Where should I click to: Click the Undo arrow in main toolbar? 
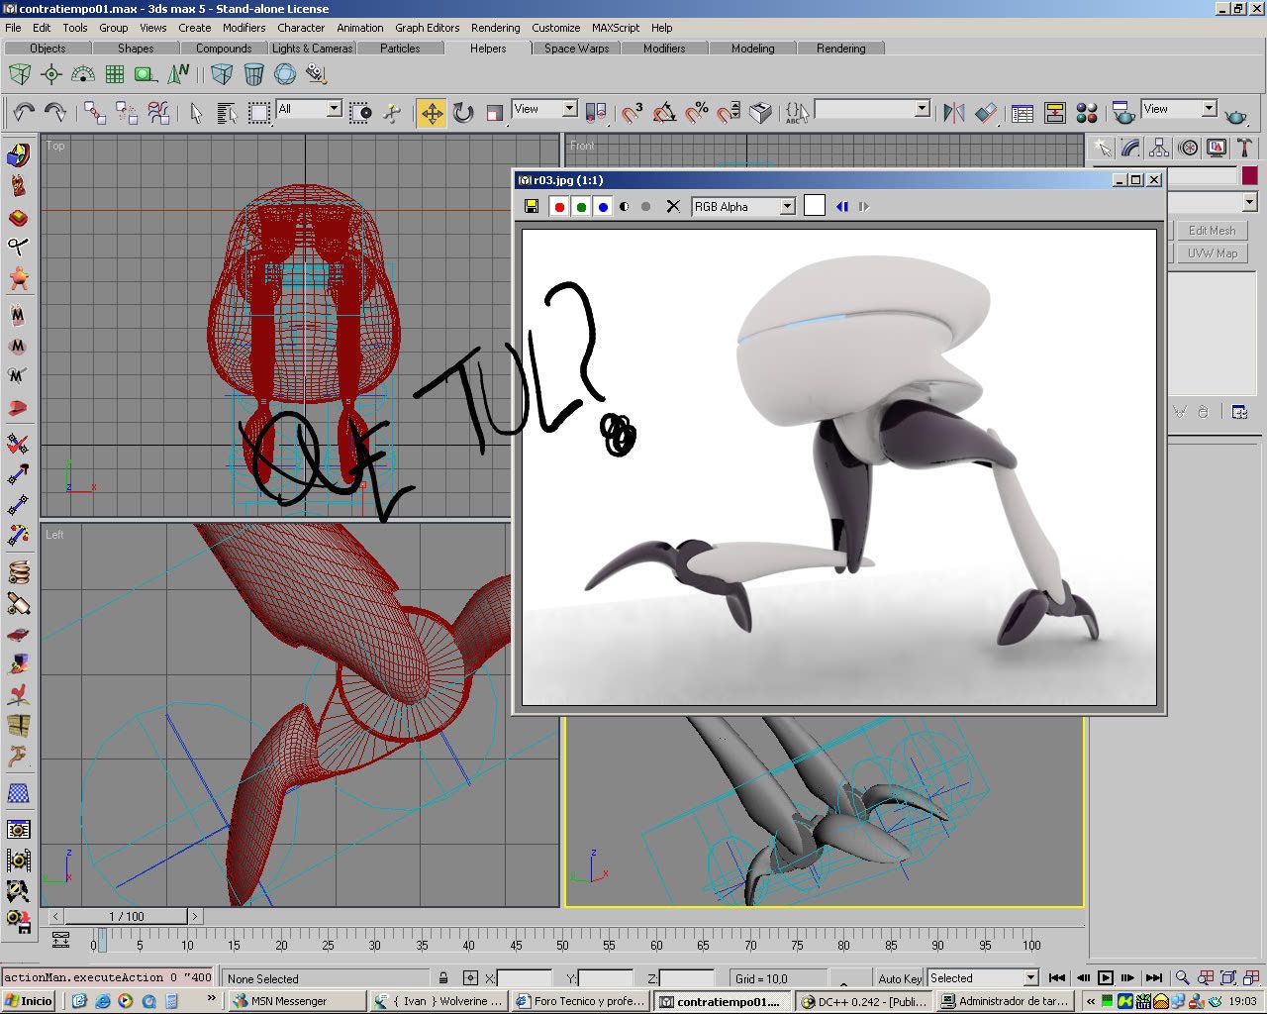(24, 113)
